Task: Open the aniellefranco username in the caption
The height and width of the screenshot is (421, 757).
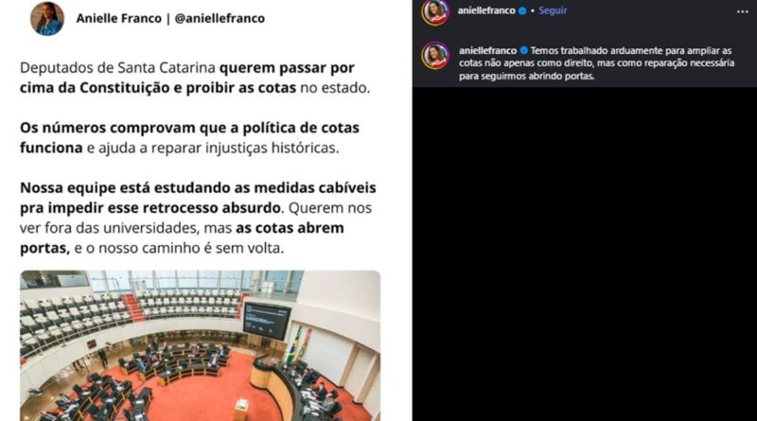Action: [x=487, y=50]
